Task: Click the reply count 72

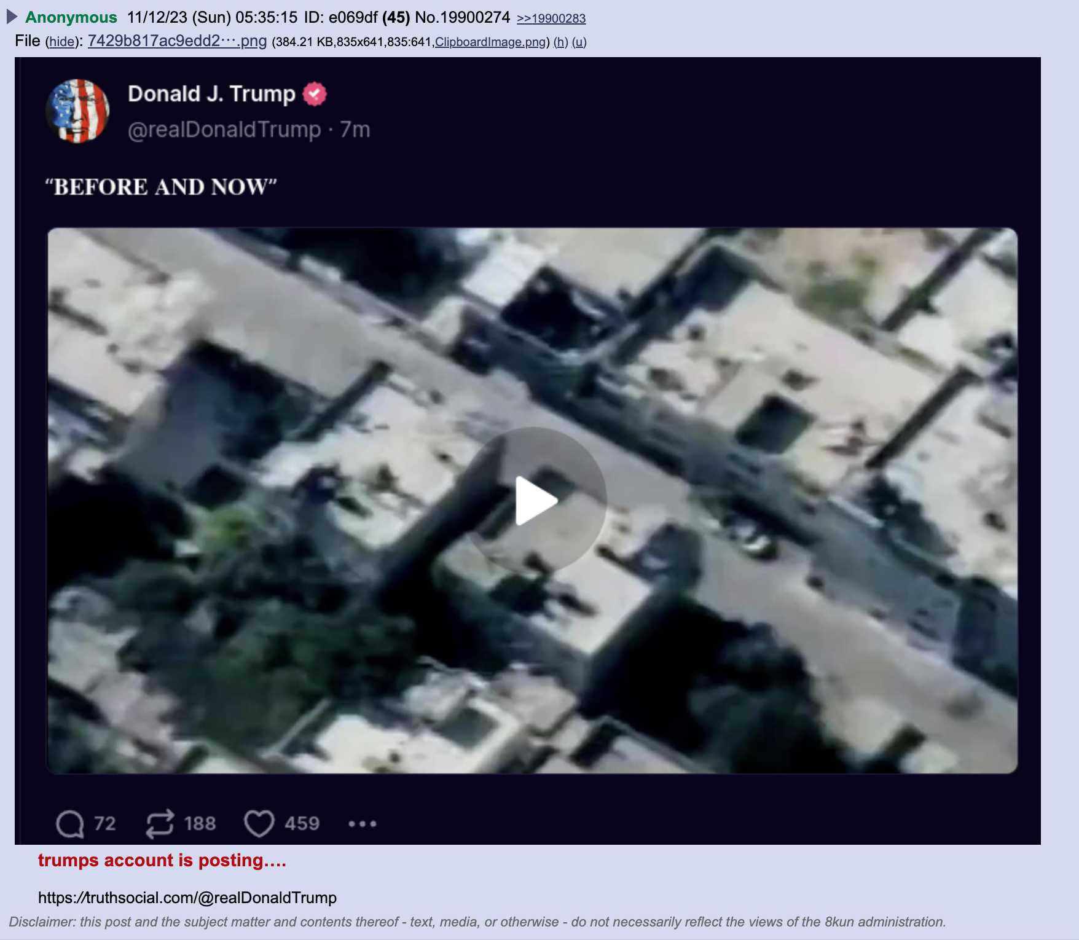Action: (105, 824)
